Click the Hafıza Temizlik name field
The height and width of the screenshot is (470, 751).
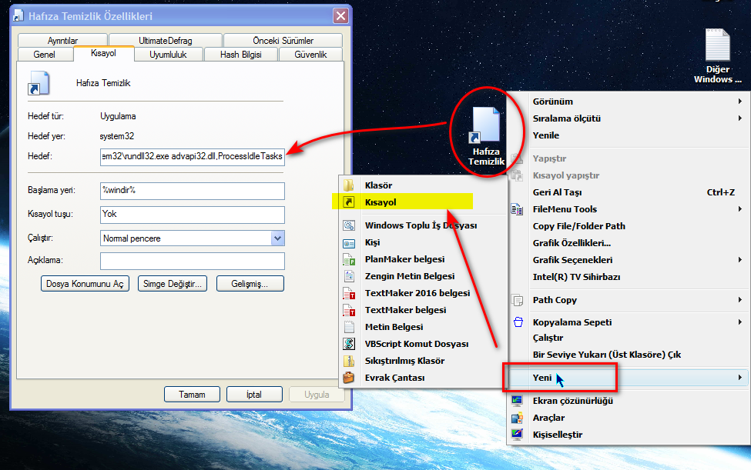103,83
